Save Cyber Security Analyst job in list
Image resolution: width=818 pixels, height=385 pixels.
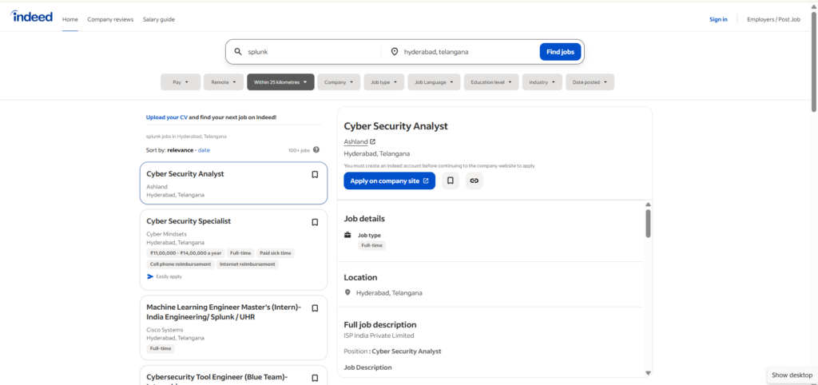click(315, 175)
